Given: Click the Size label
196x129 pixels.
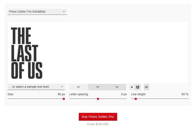Looking at the screenshot, I should pos(10,94).
